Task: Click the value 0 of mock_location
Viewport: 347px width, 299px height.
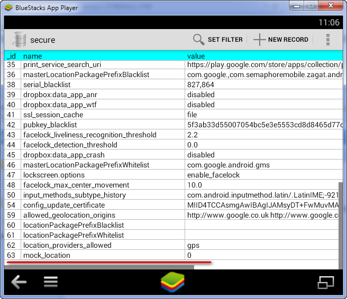Action: click(x=189, y=255)
